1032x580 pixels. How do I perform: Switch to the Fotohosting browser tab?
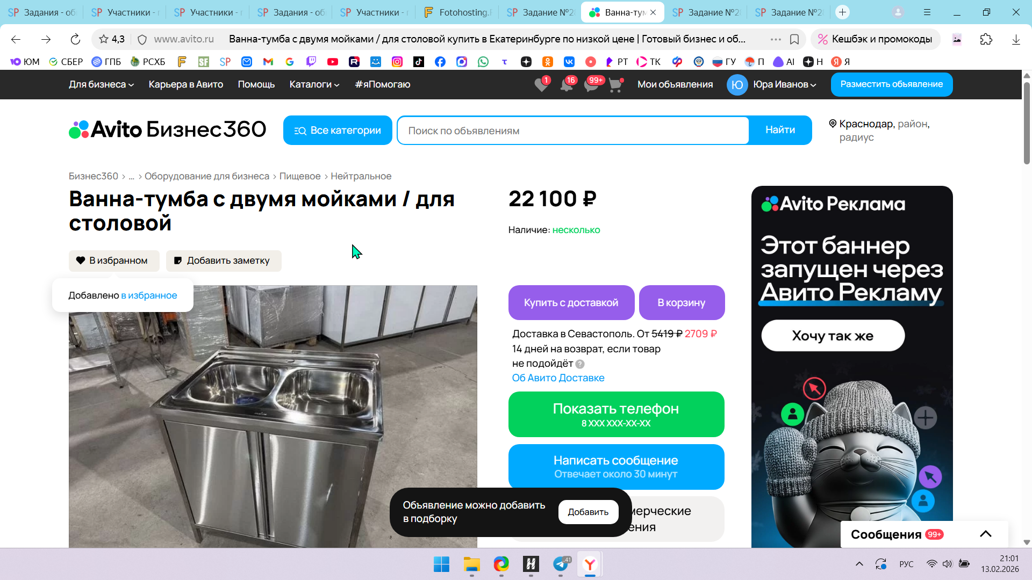[458, 12]
